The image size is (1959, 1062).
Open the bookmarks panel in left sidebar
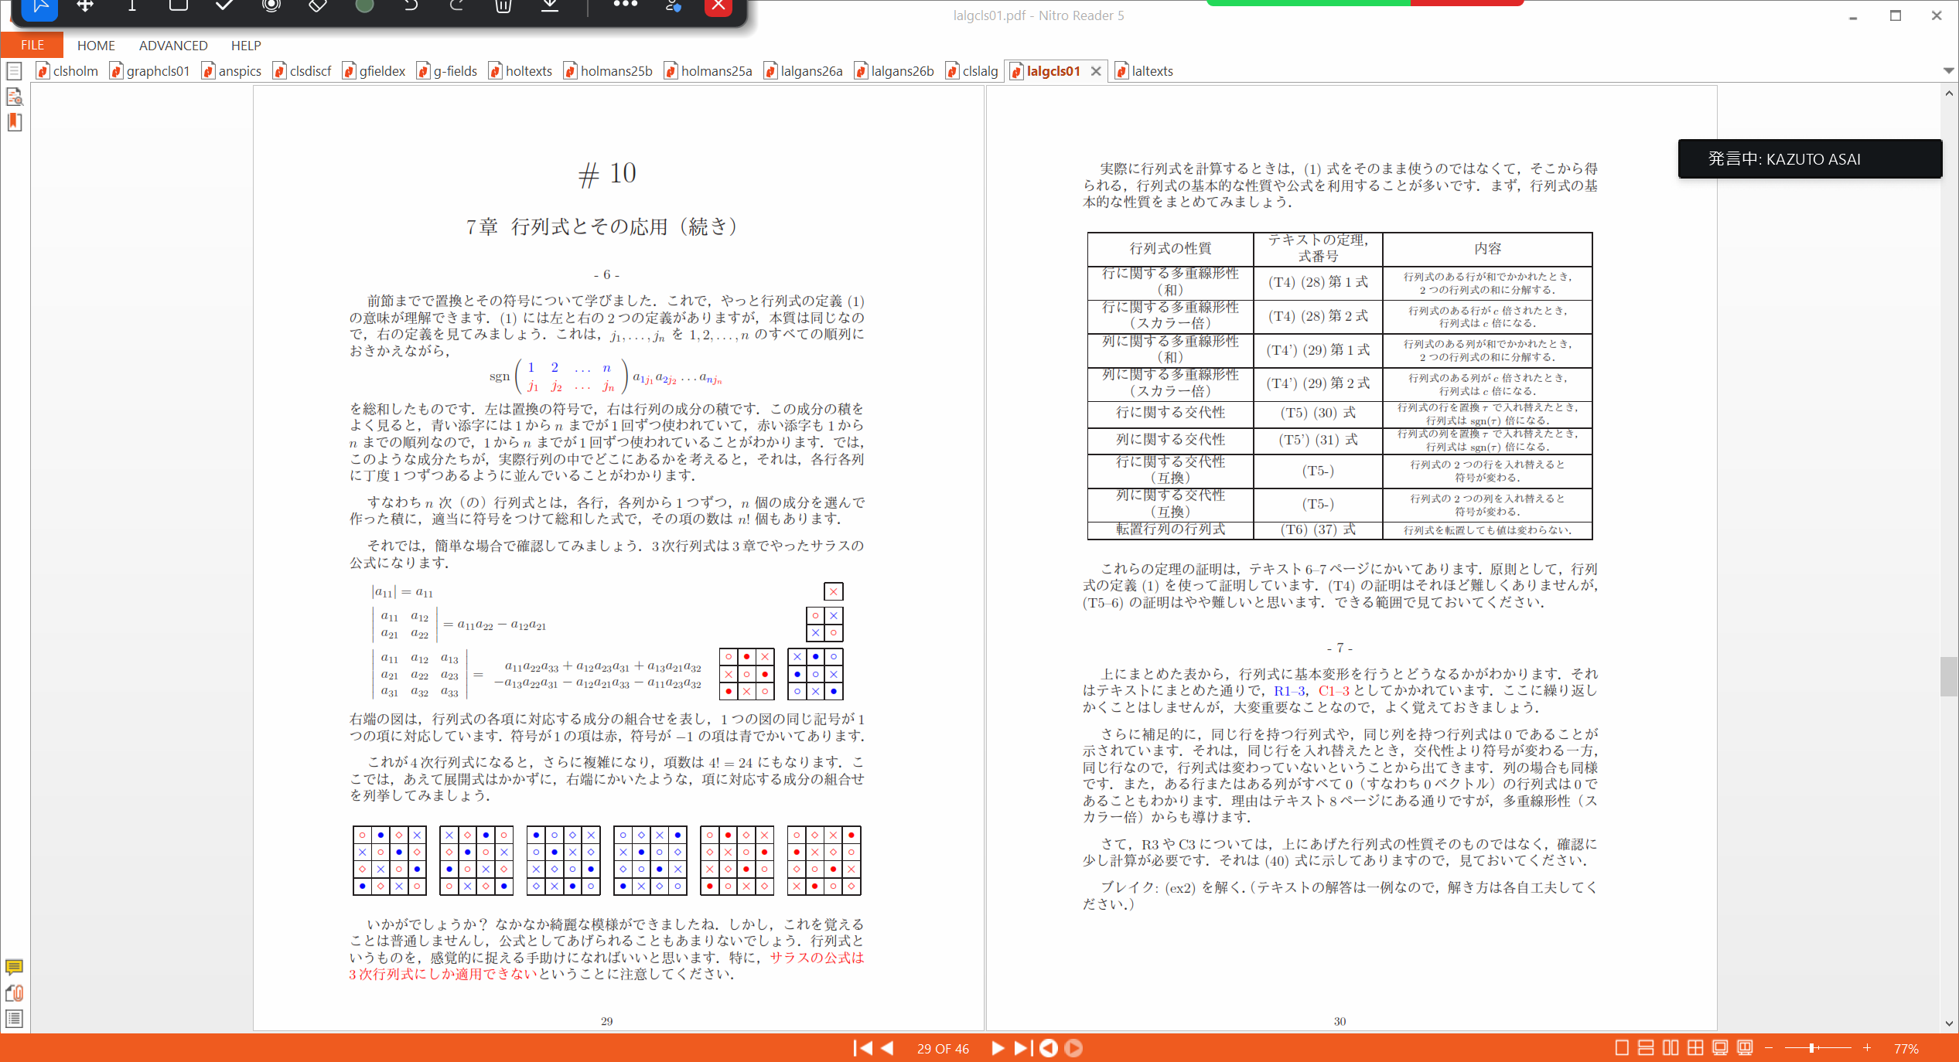(x=14, y=122)
